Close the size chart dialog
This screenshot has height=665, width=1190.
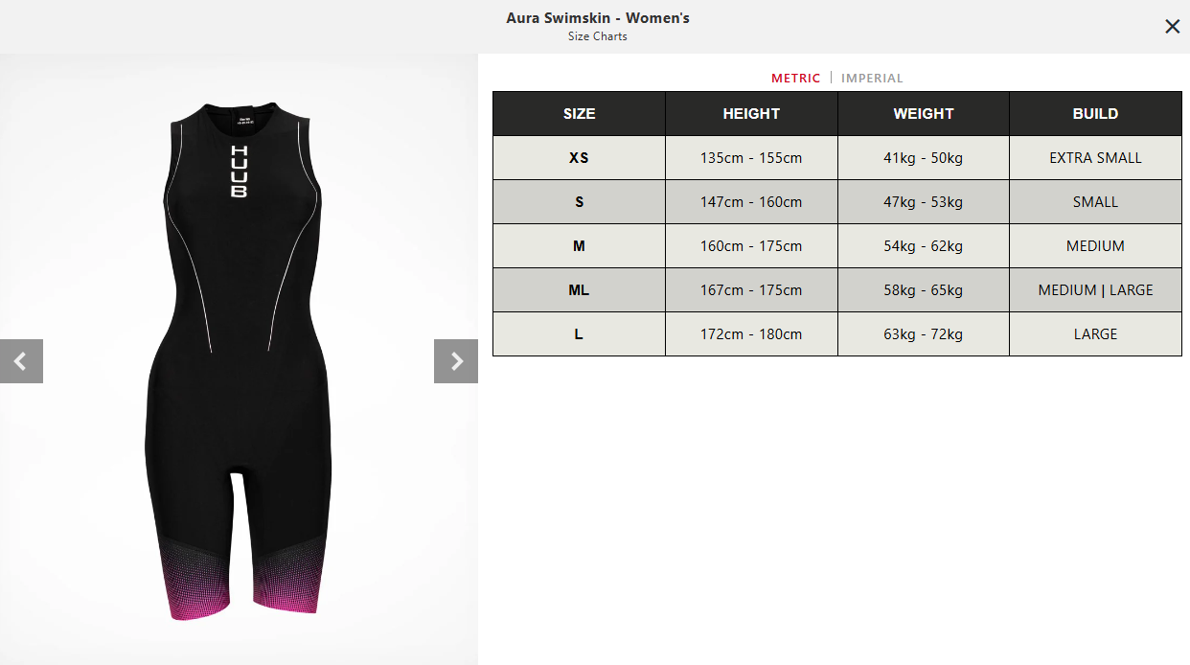click(x=1172, y=27)
